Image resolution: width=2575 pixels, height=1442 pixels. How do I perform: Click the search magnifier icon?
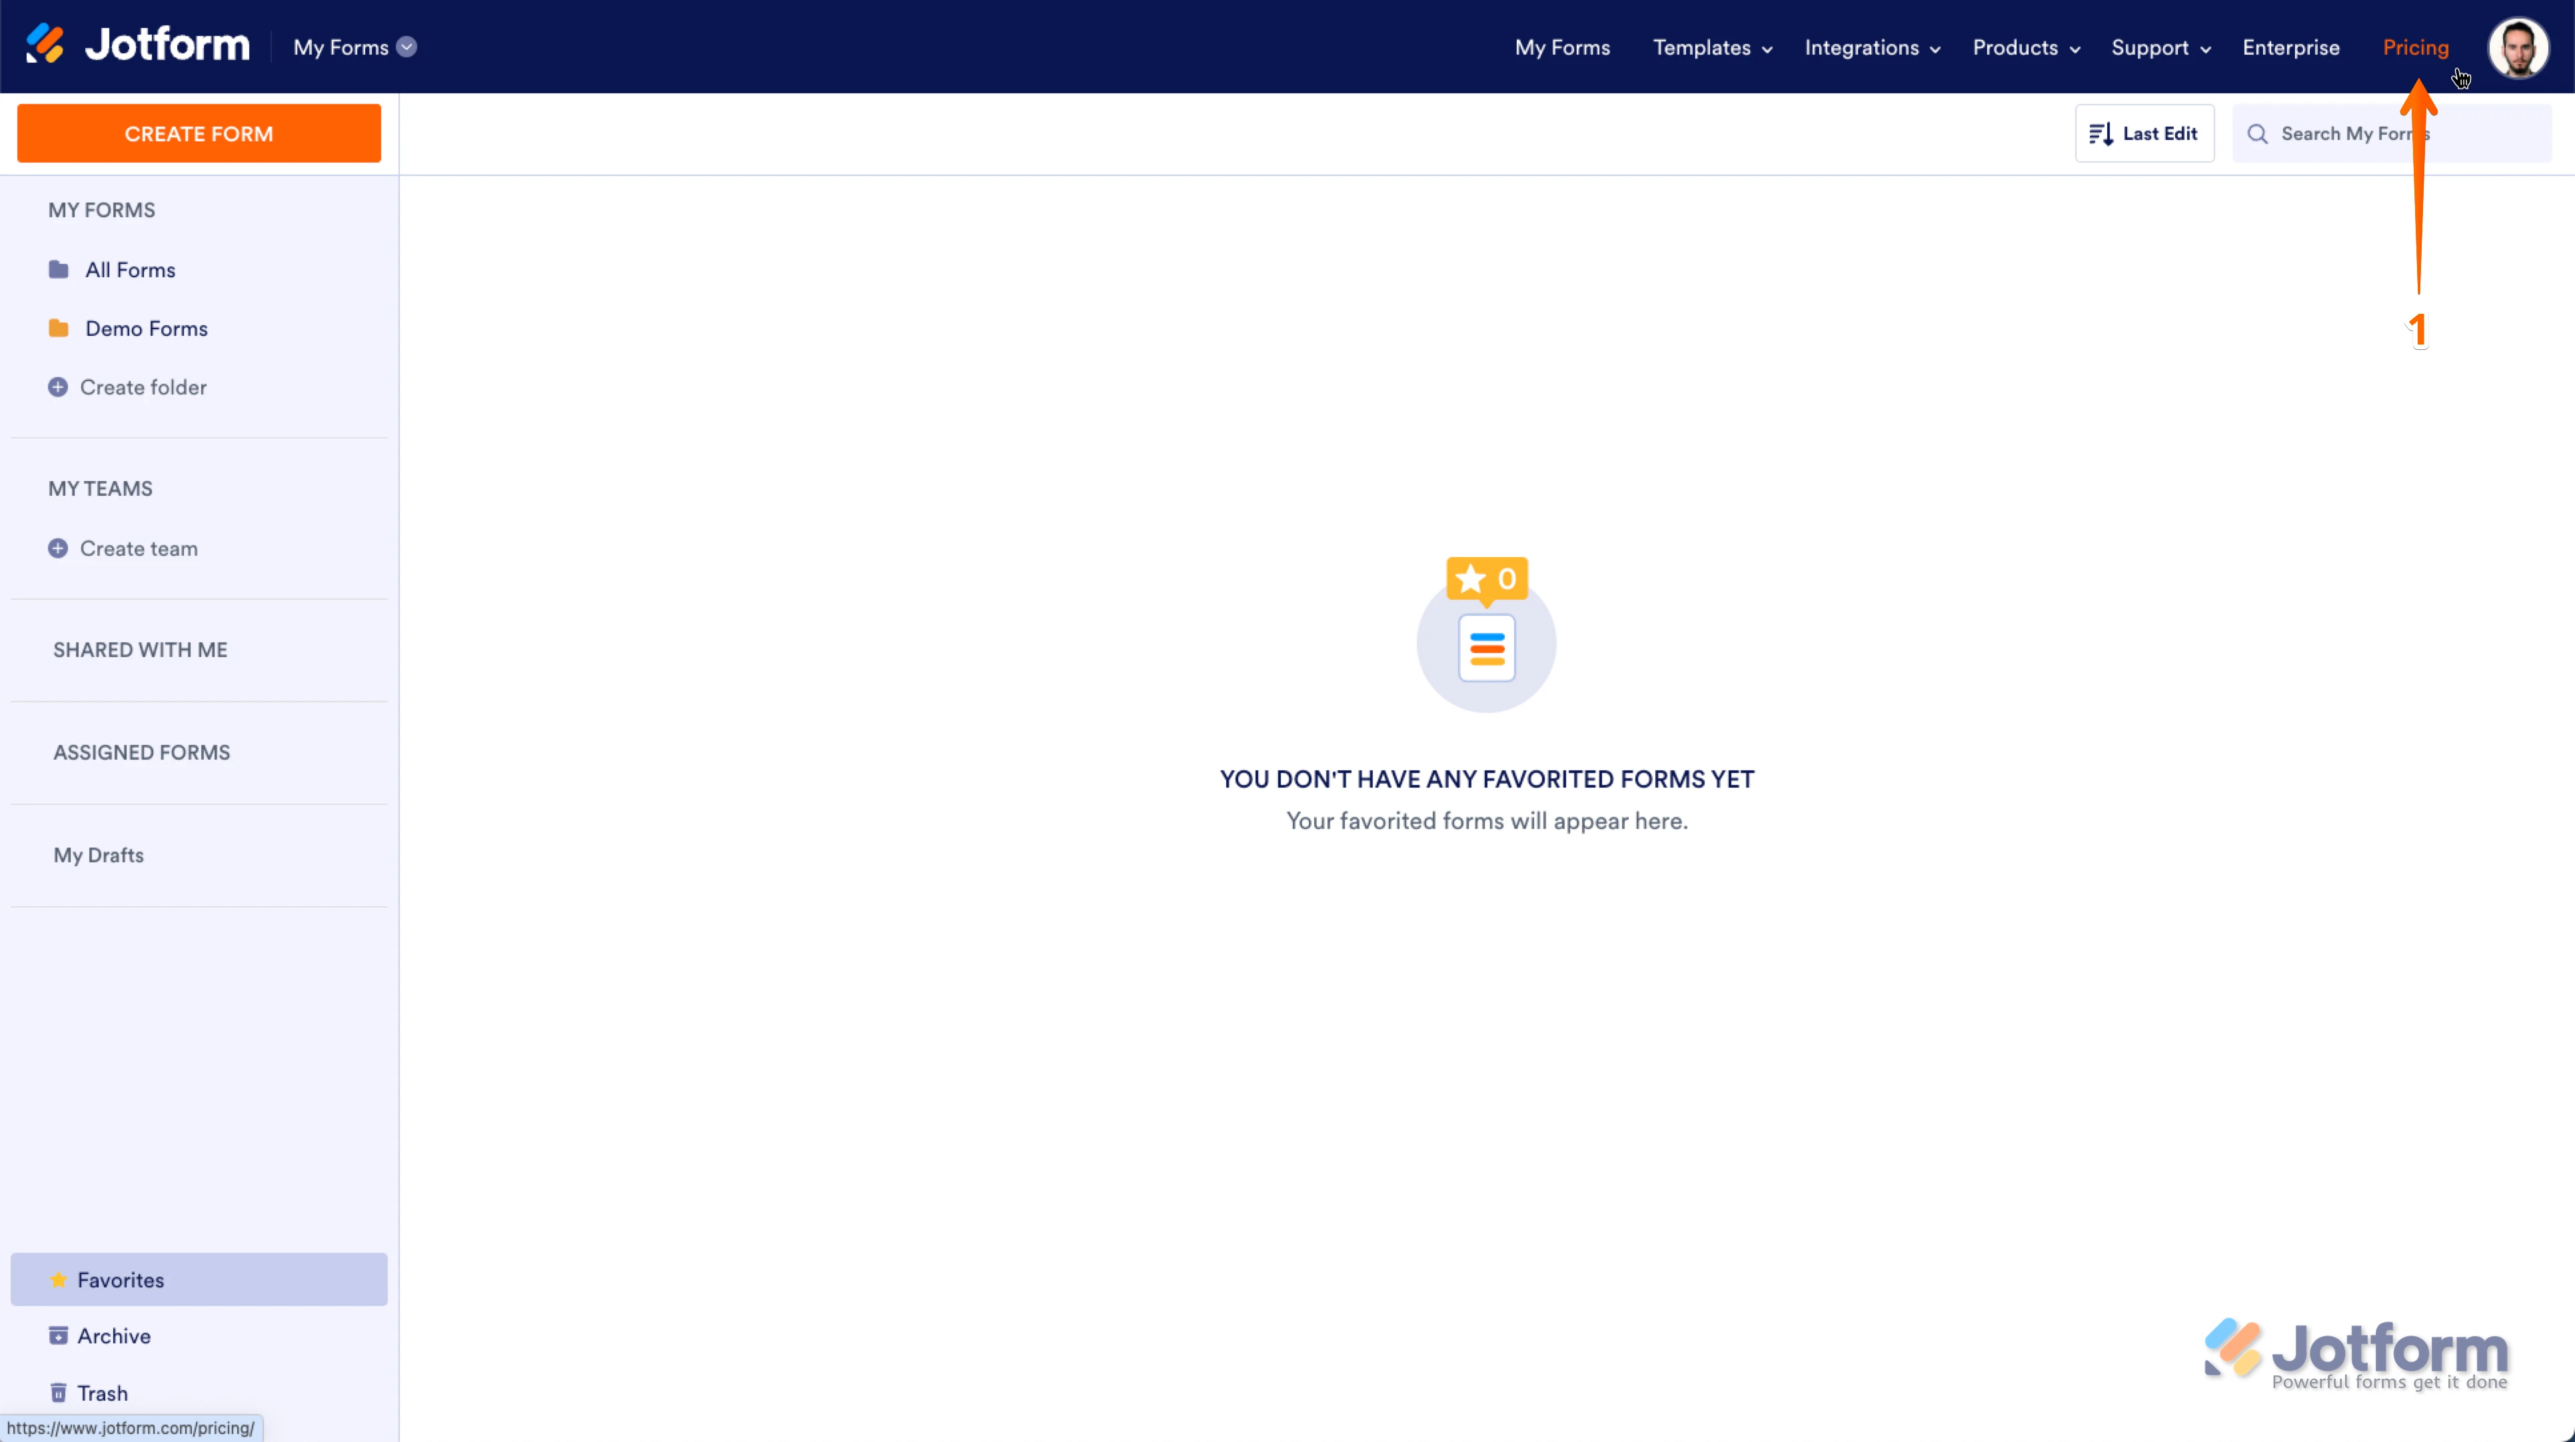pyautogui.click(x=2257, y=134)
